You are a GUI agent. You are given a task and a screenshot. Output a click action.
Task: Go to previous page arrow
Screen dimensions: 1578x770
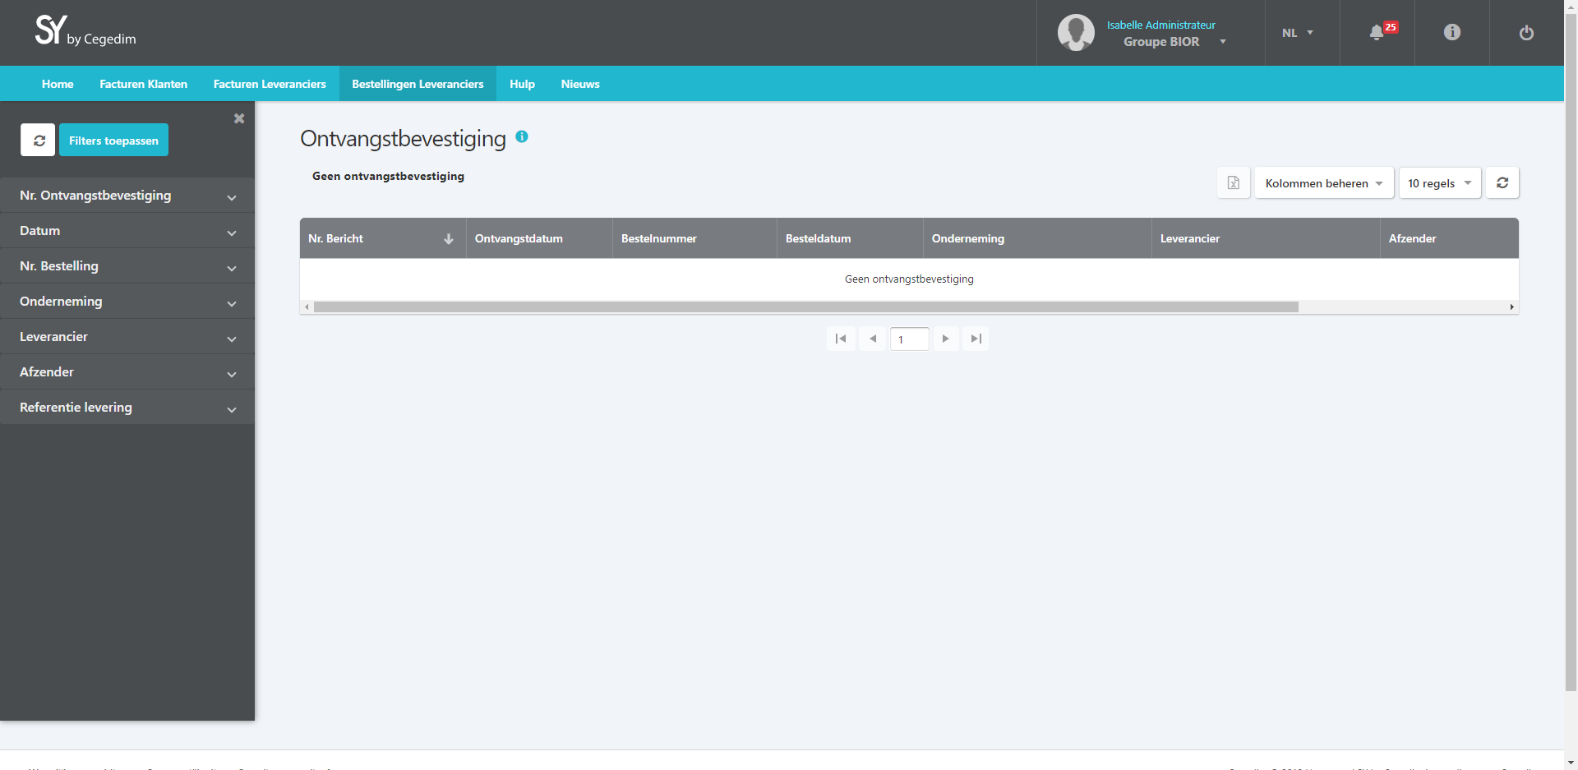pos(873,339)
